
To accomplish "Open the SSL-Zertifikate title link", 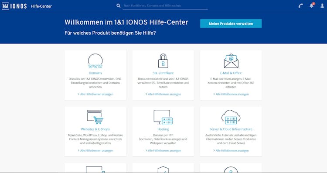I will 163,73.
